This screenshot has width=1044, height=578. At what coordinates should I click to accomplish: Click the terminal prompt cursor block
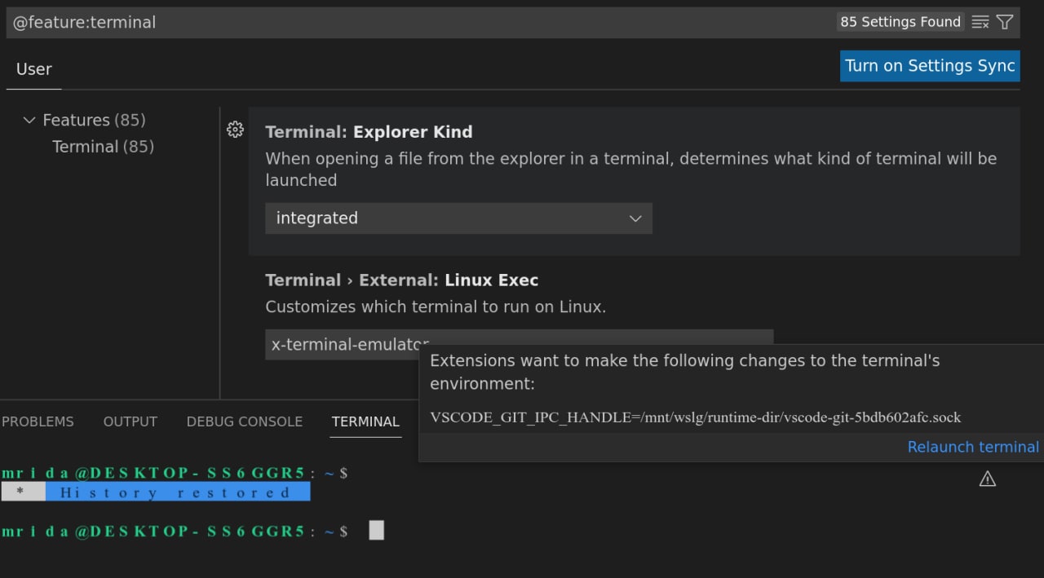point(376,531)
